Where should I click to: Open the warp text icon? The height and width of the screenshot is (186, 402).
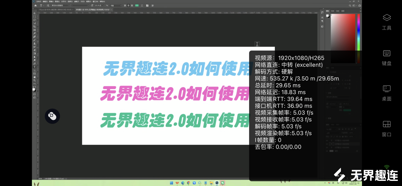(x=142, y=5)
